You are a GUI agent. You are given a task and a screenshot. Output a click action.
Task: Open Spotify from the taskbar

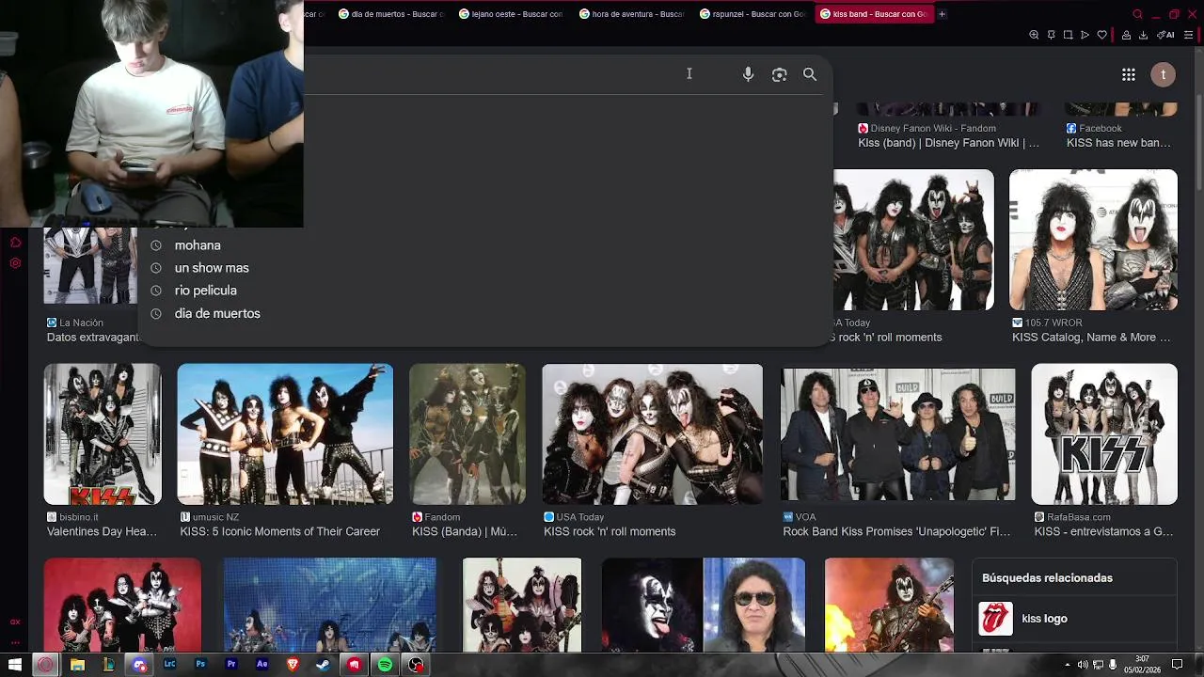385,665
